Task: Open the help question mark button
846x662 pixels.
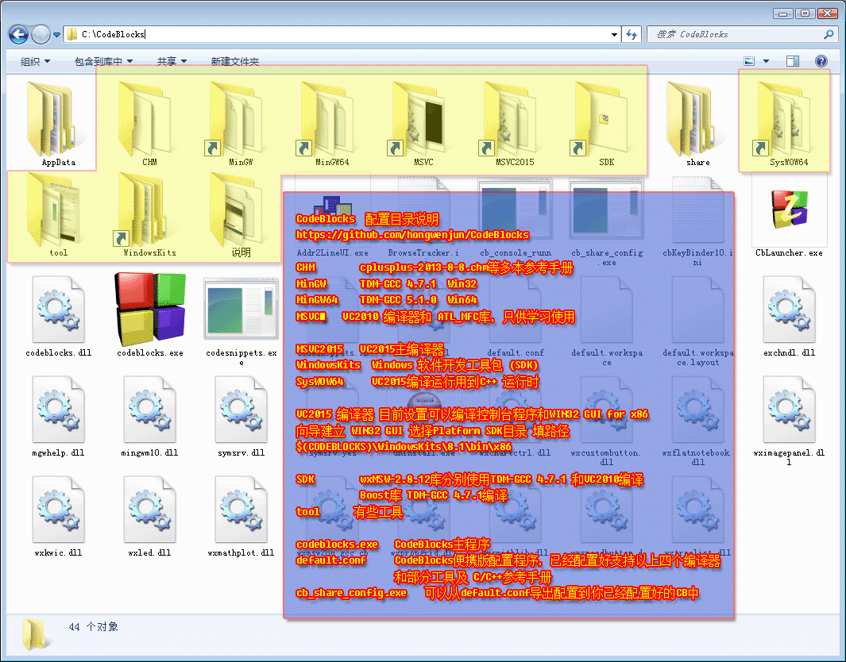Action: [x=821, y=61]
